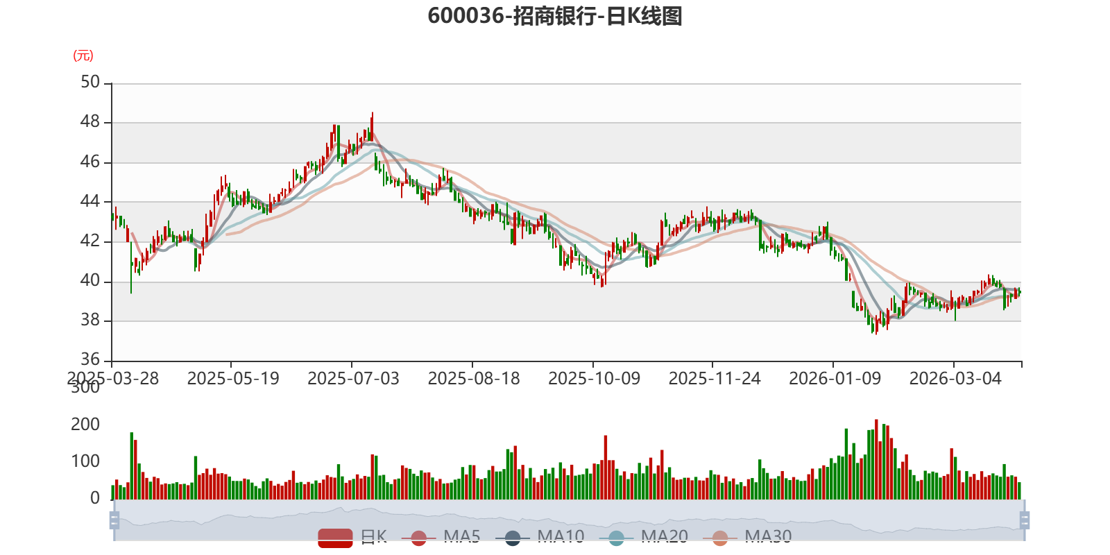Click the 2026-03-04 date axis label
1110x555 pixels.
[955, 379]
